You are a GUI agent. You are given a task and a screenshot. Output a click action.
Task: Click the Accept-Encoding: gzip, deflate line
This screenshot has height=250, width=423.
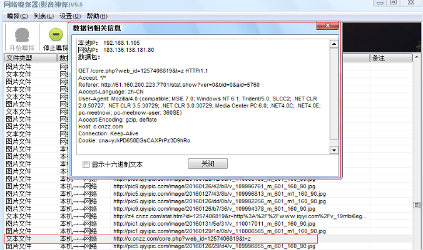pyautogui.click(x=118, y=120)
